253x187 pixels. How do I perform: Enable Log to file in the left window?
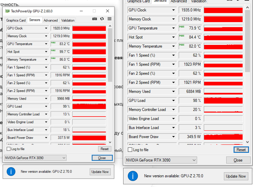click(9, 149)
